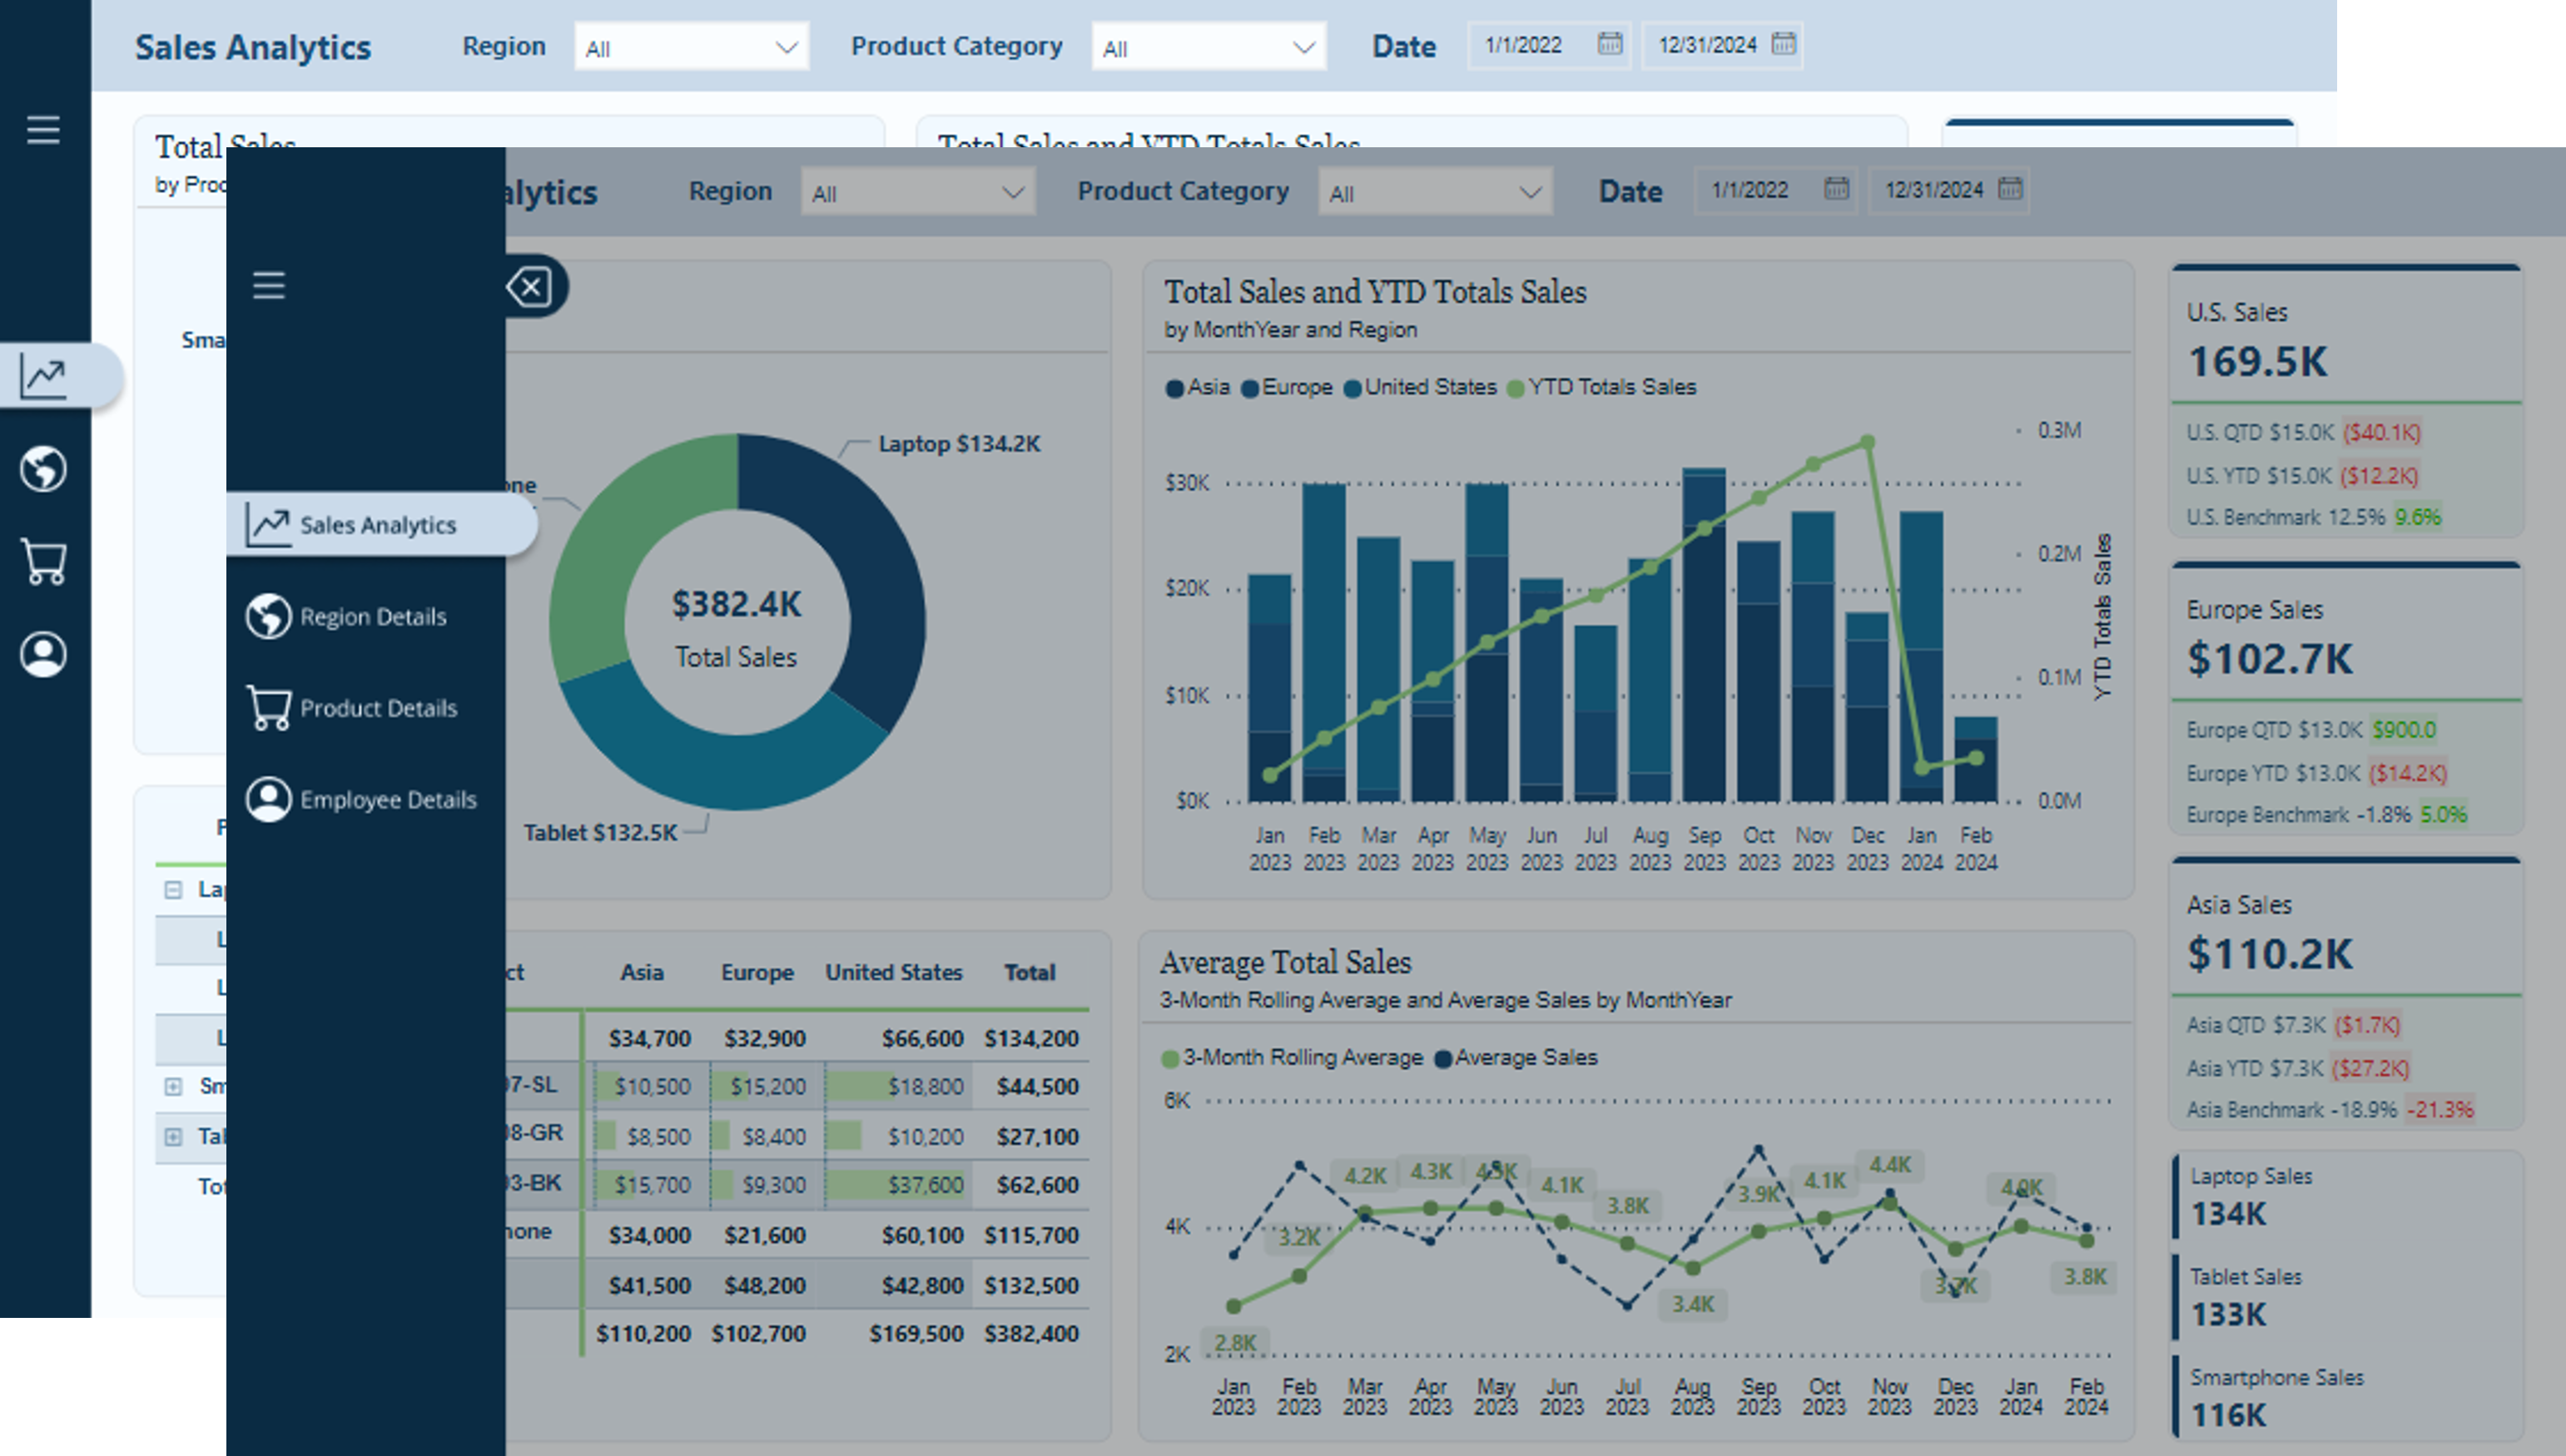Select the Sales Analytics line-chart icon on the left rail

pyautogui.click(x=43, y=377)
